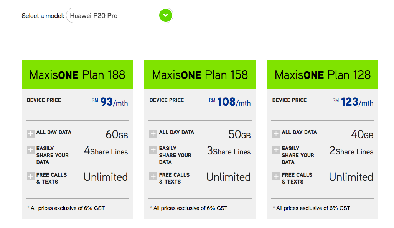394x228 pixels.
Task: Expand All Day Data in Plan 128
Action: (x=276, y=134)
